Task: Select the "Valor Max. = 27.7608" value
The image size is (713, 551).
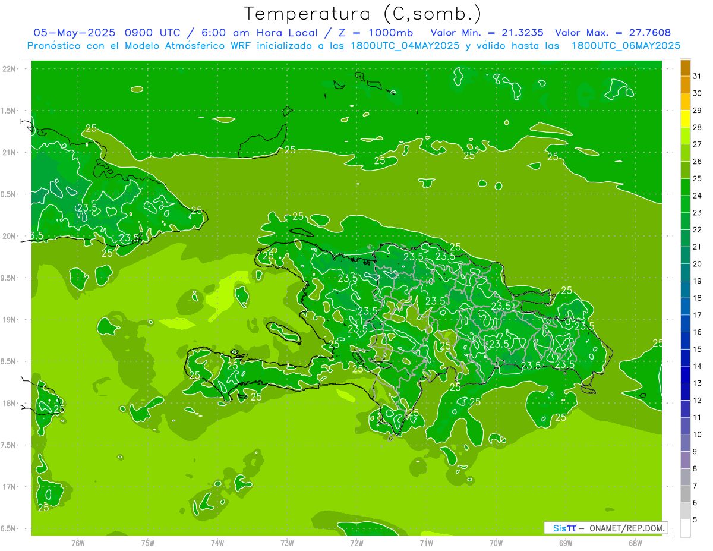Action: 613,33
